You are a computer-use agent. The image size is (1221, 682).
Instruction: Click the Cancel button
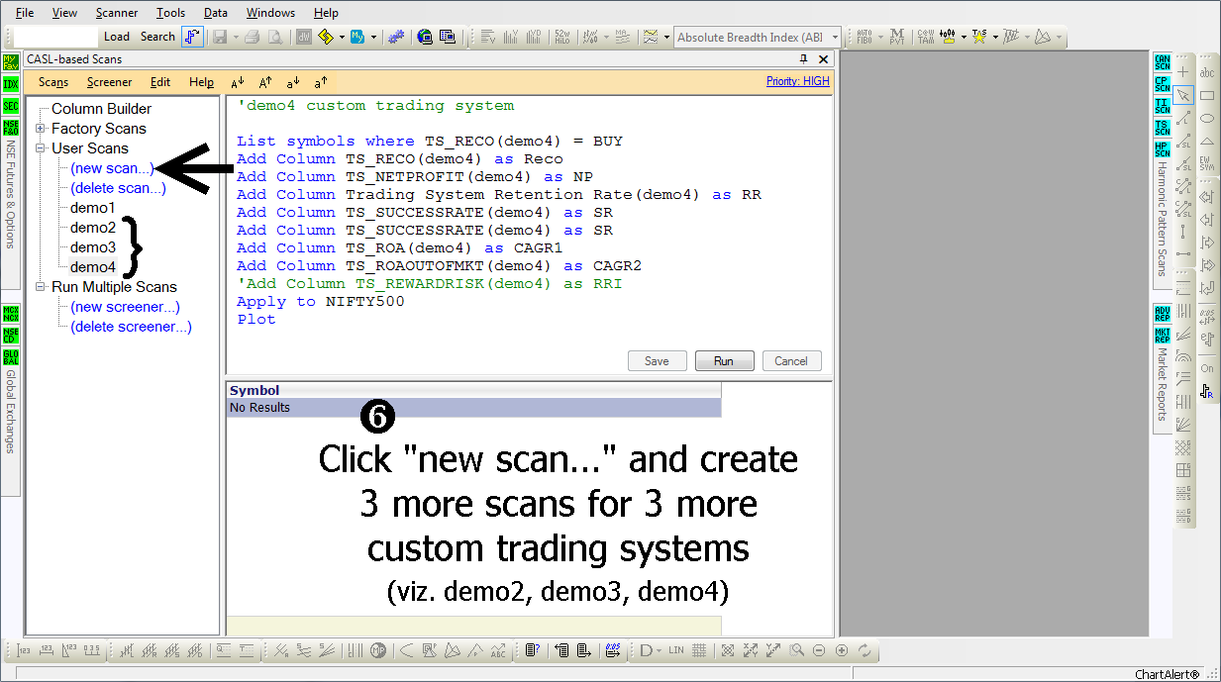click(x=791, y=361)
